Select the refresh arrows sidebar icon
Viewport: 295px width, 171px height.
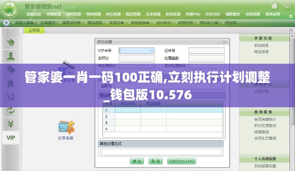(11, 111)
